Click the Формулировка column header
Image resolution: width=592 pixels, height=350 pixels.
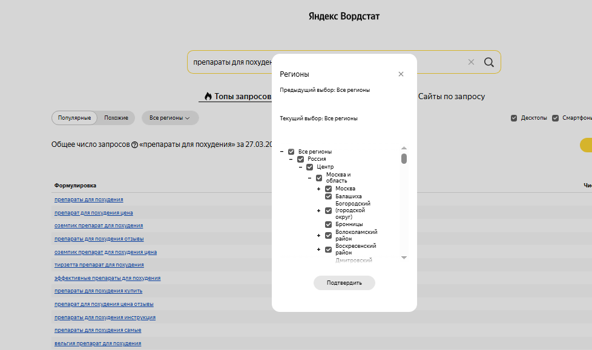click(x=75, y=186)
